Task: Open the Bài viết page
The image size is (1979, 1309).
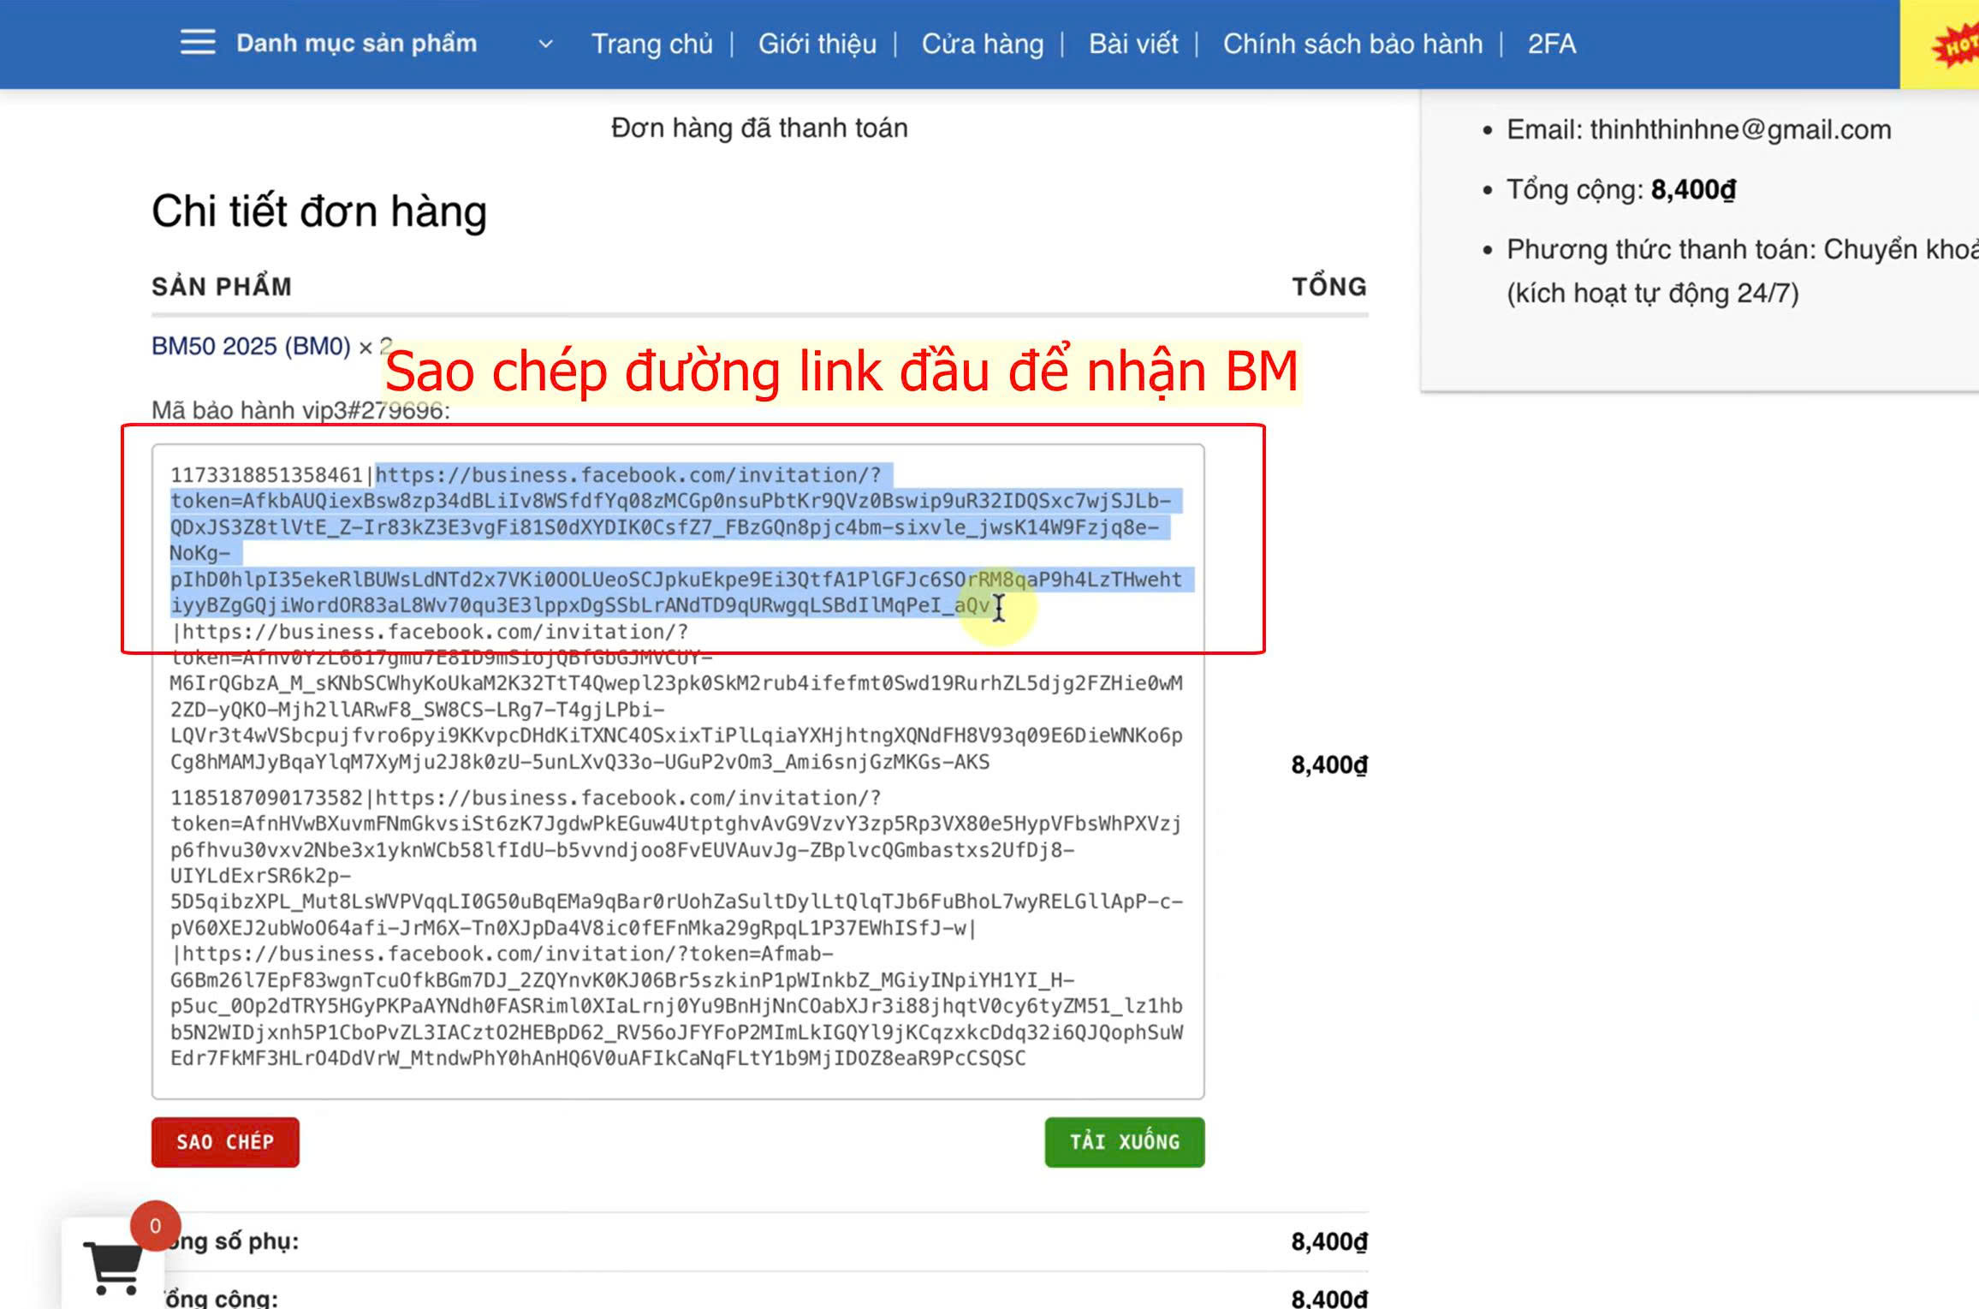Action: point(1133,44)
